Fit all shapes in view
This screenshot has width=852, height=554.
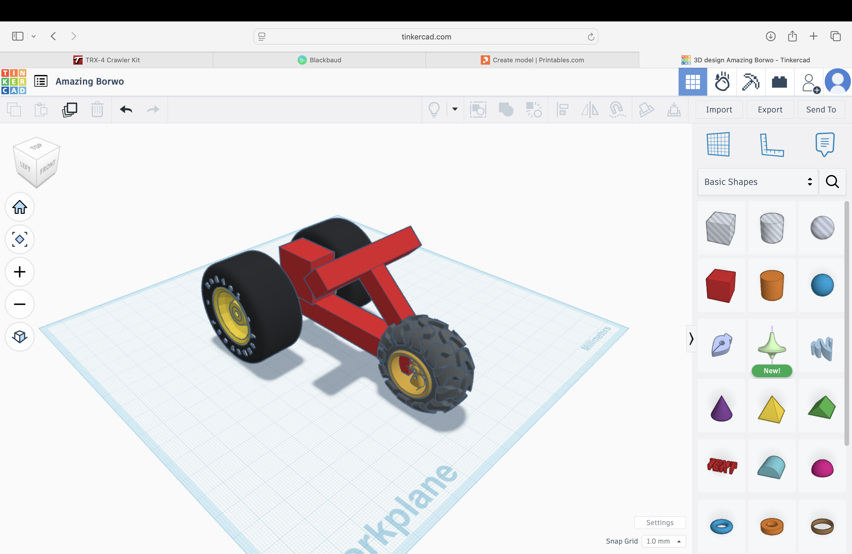tap(20, 239)
